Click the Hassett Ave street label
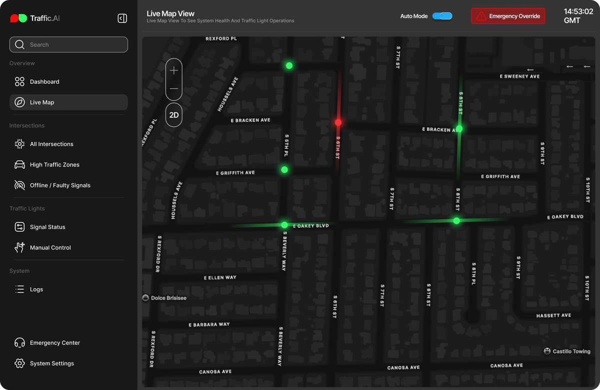This screenshot has height=390, width=600. pos(553,315)
